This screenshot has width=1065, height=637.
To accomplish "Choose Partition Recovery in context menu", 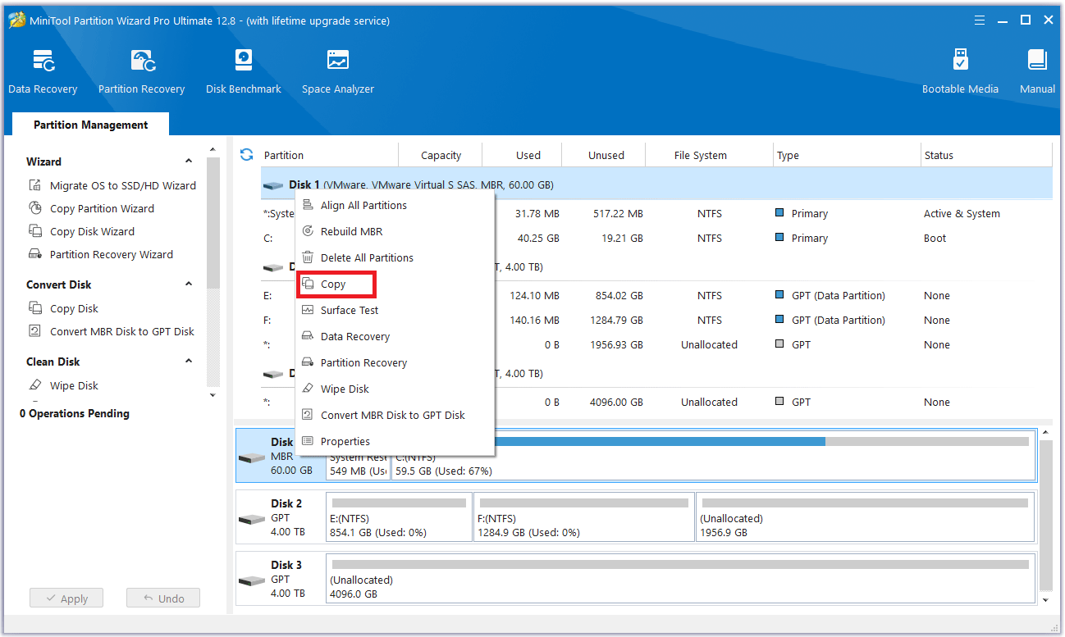I will (395, 362).
